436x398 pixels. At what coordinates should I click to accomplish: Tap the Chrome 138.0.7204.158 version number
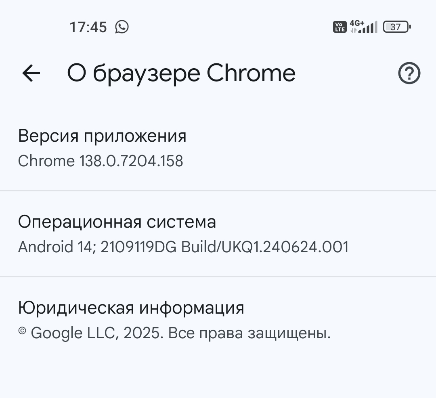(x=101, y=161)
